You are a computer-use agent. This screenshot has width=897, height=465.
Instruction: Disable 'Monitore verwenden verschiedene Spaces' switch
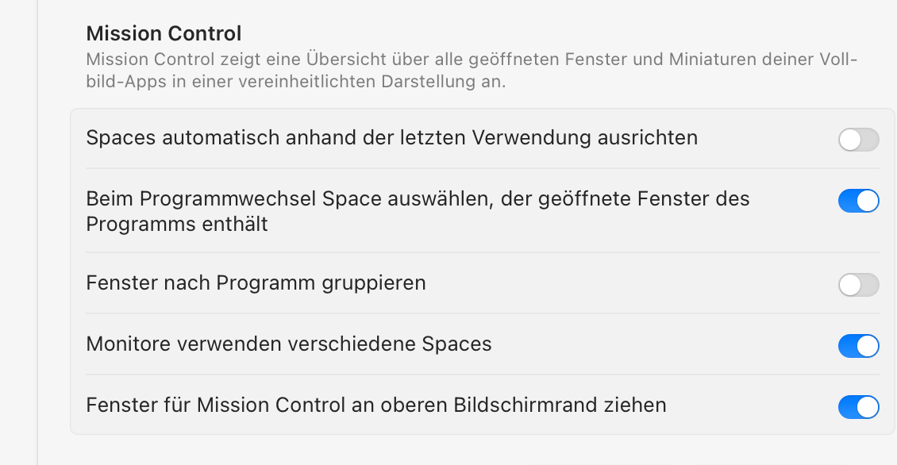point(858,346)
